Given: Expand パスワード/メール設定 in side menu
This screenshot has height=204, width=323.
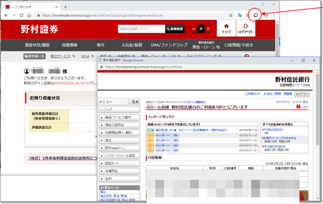Looking at the screenshot, I should [119, 156].
